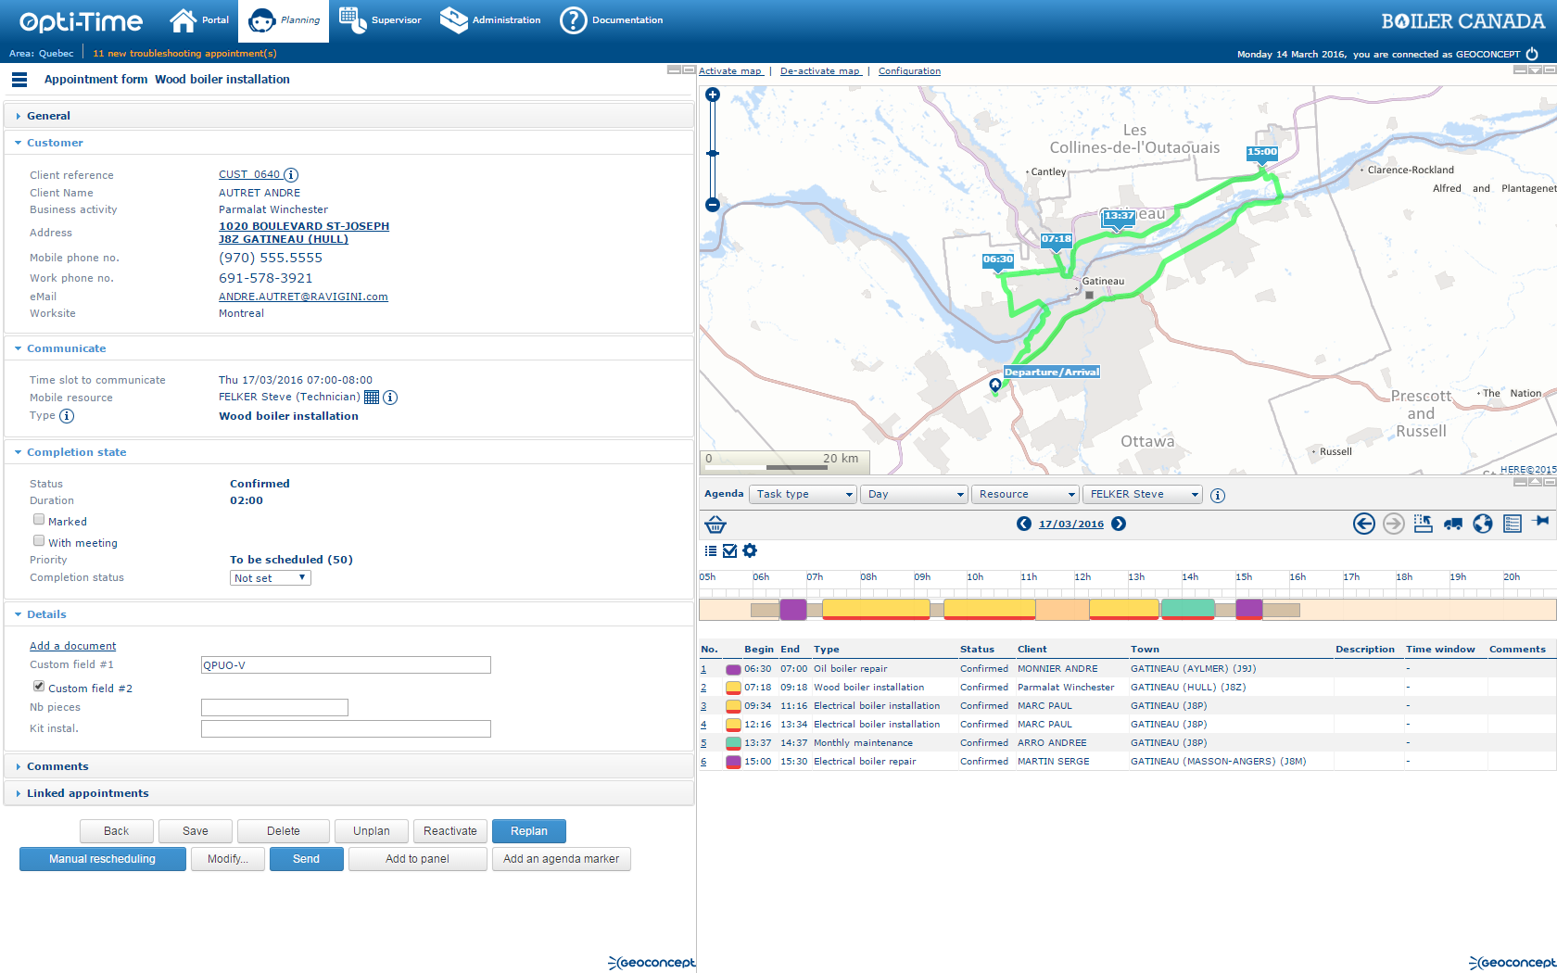This screenshot has height=973, width=1557.
Task: Click the truck icon in agenda toolbar
Action: click(x=1453, y=524)
